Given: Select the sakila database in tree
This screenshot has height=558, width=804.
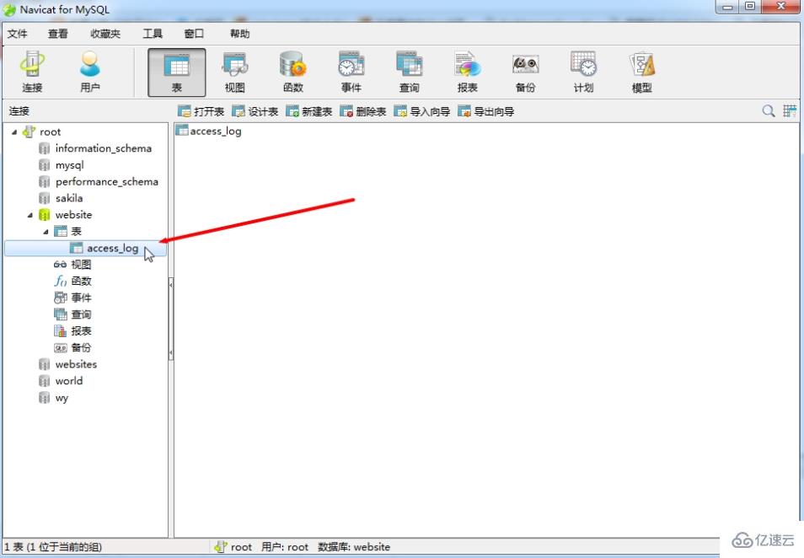Looking at the screenshot, I should (69, 198).
